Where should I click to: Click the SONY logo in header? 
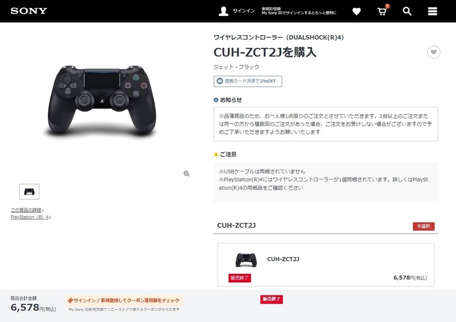pos(29,11)
